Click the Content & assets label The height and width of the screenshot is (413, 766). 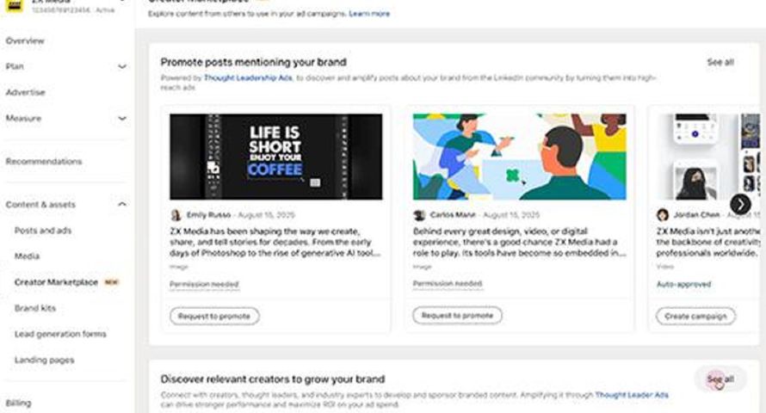pyautogui.click(x=40, y=205)
